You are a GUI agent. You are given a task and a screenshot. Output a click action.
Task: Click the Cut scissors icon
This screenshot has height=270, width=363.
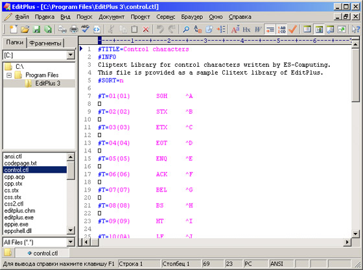pos(111,29)
